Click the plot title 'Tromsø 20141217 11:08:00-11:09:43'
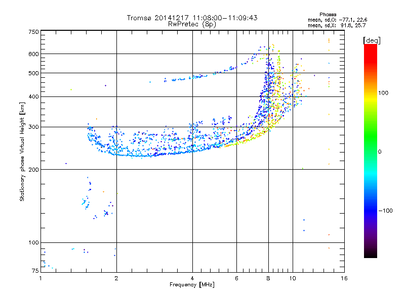This screenshot has width=405, height=303. point(192,18)
